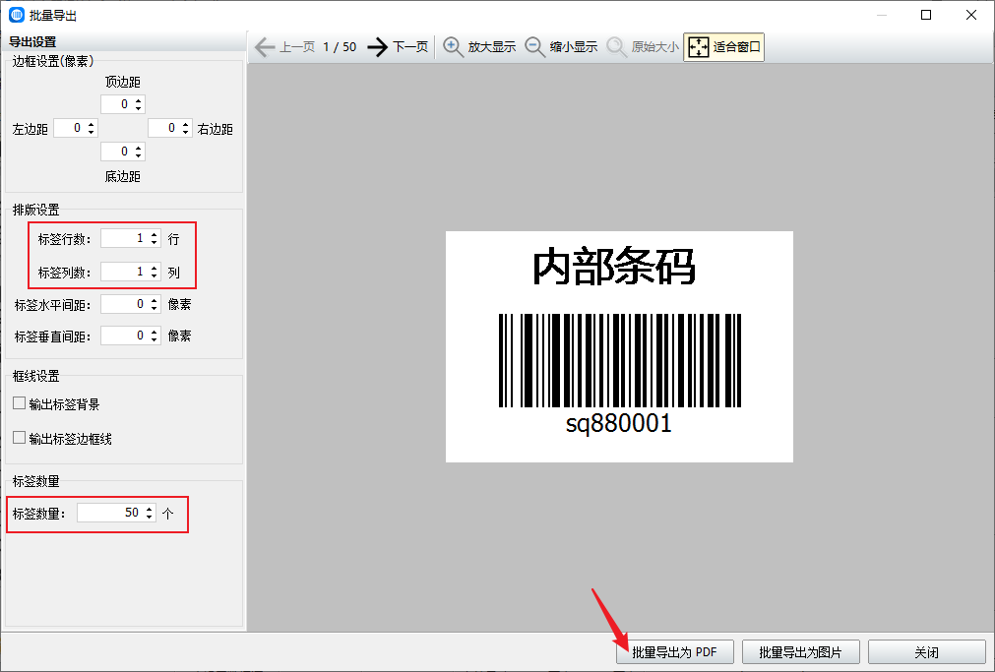Click 批量导出为图片 button
The width and height of the screenshot is (995, 672).
pos(801,652)
